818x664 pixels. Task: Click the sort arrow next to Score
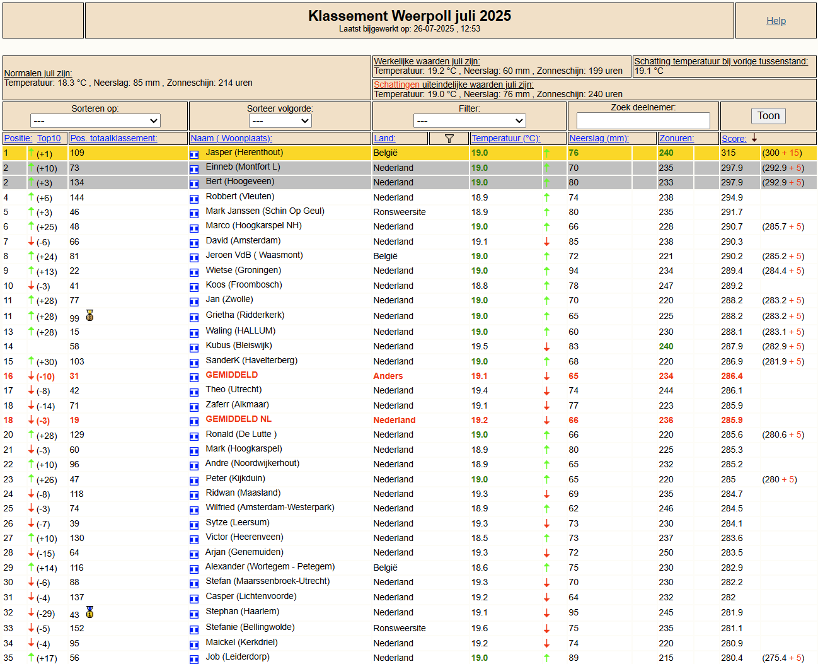click(754, 138)
